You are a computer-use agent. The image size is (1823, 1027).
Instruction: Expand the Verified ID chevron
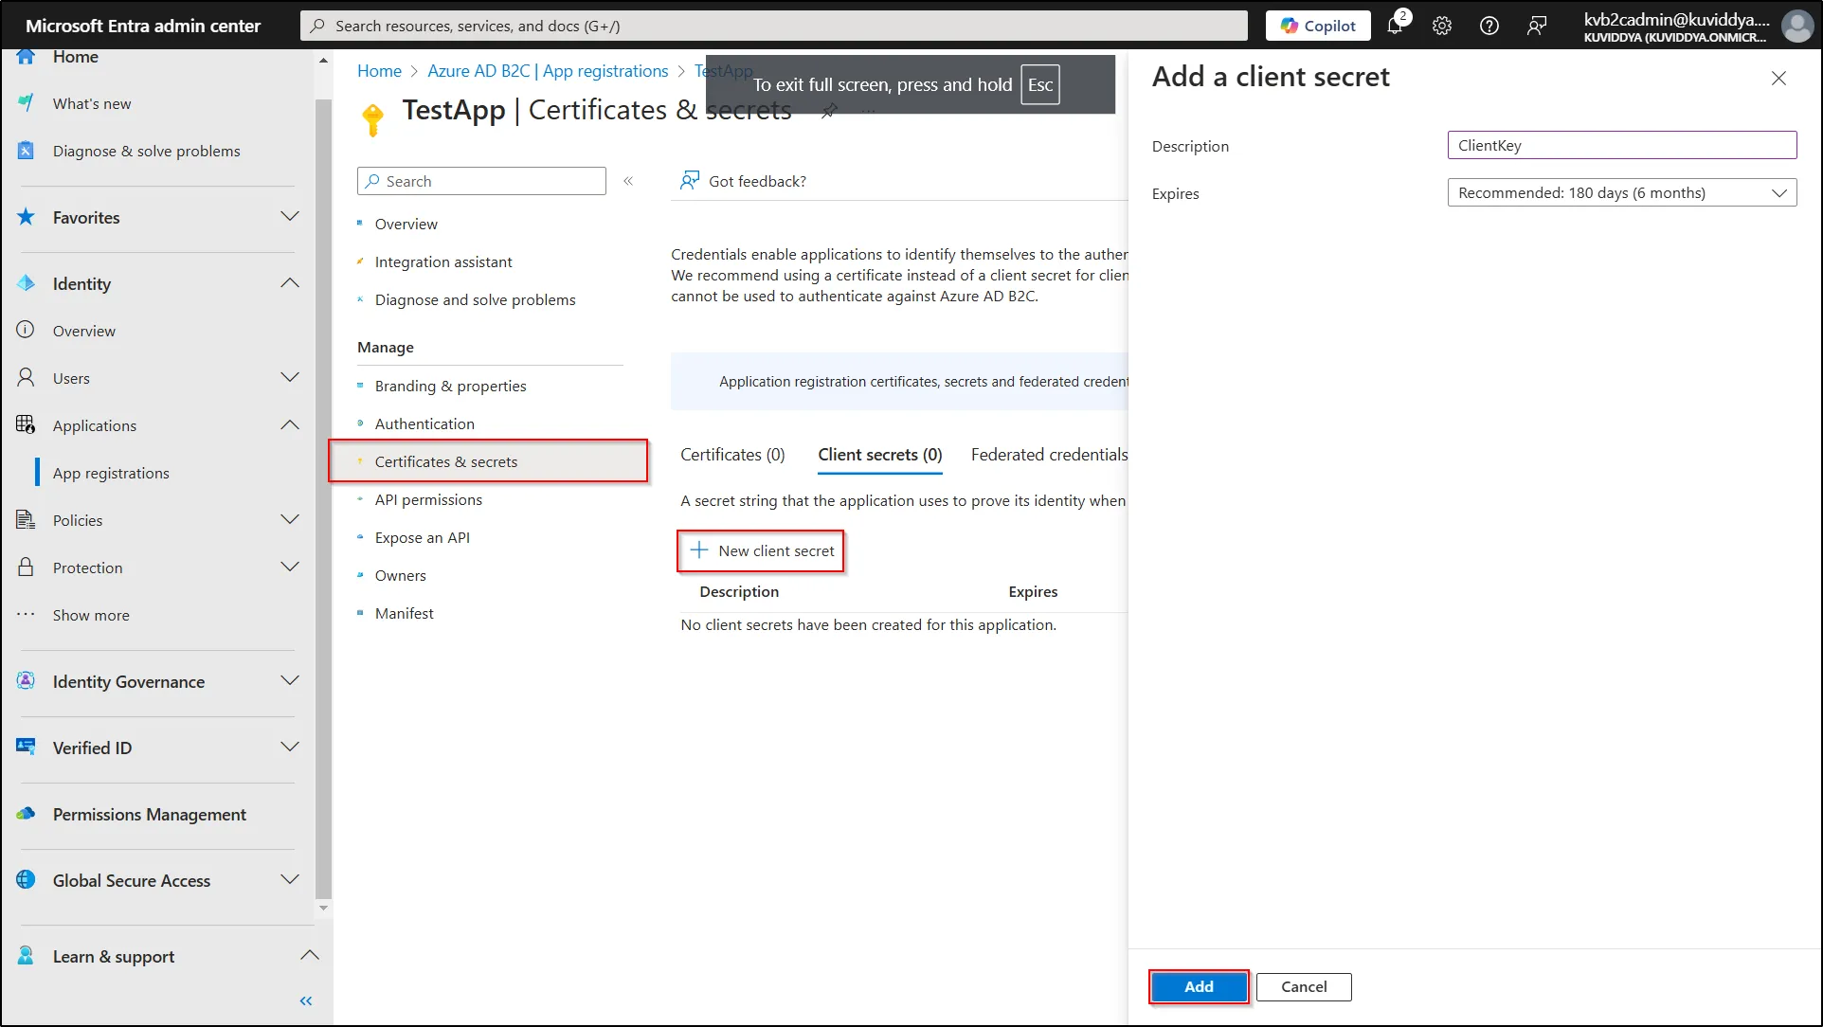pos(290,748)
